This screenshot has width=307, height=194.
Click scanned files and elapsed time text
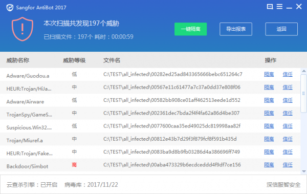coord(89,37)
